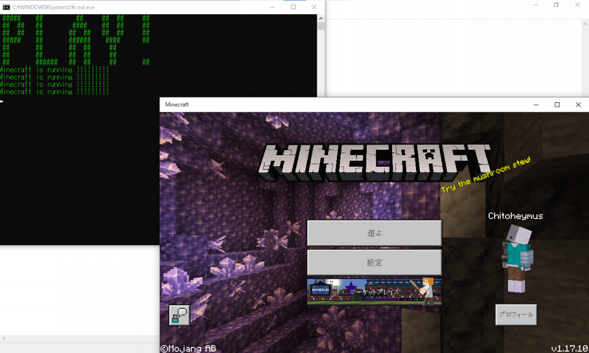Click the v1.17.10 version text
The height and width of the screenshot is (353, 589).
tap(569, 348)
